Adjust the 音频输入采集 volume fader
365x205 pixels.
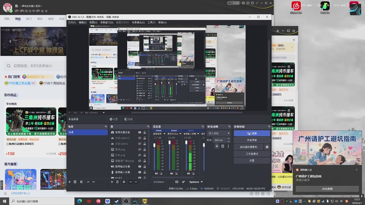[186, 142]
